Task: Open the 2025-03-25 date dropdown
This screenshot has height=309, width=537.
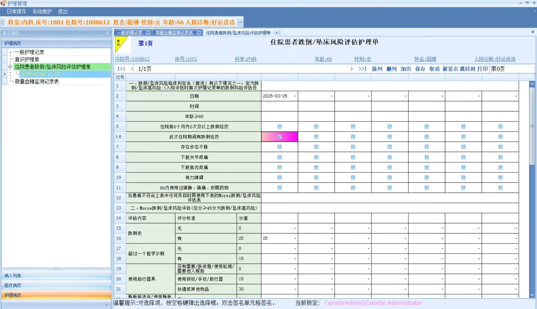Action: pyautogui.click(x=295, y=96)
